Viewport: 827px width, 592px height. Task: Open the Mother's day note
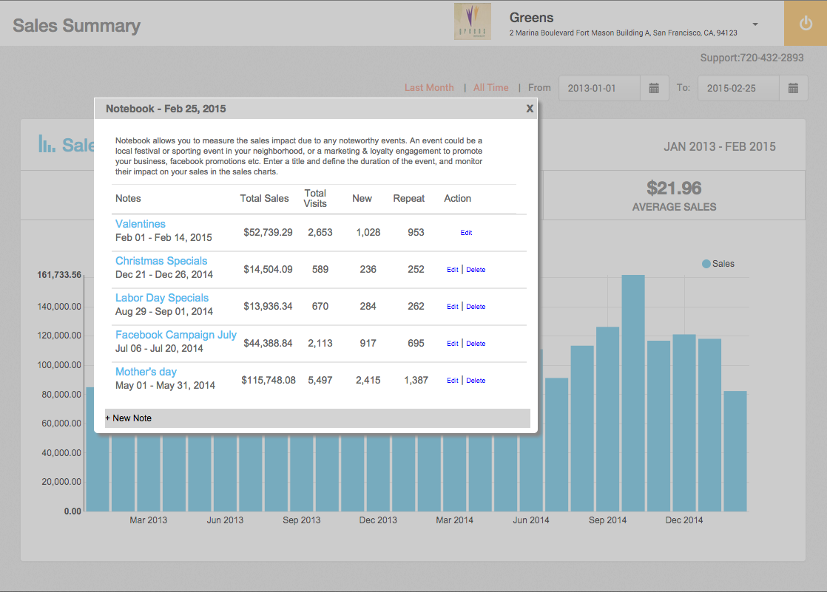click(146, 372)
